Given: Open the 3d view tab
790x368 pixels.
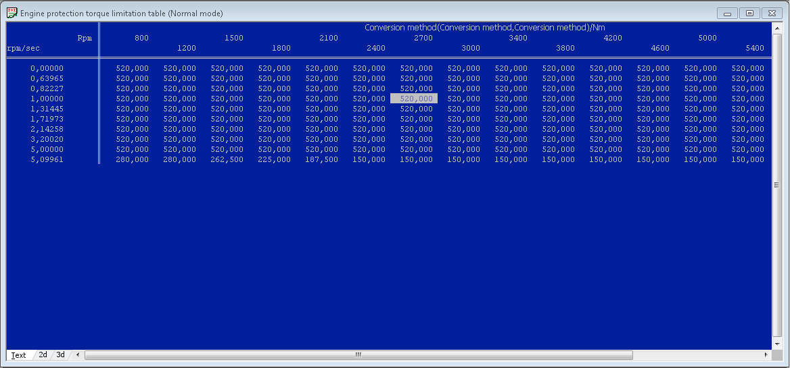Looking at the screenshot, I should (60, 354).
